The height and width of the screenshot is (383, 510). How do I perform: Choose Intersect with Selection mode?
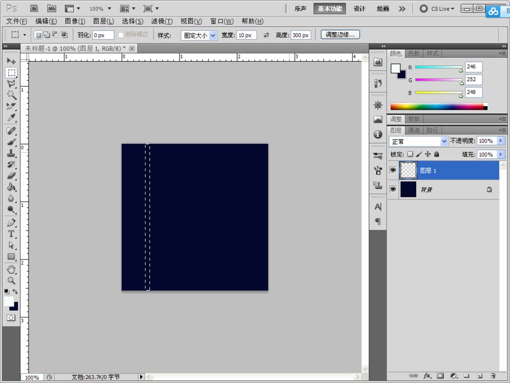coord(64,35)
